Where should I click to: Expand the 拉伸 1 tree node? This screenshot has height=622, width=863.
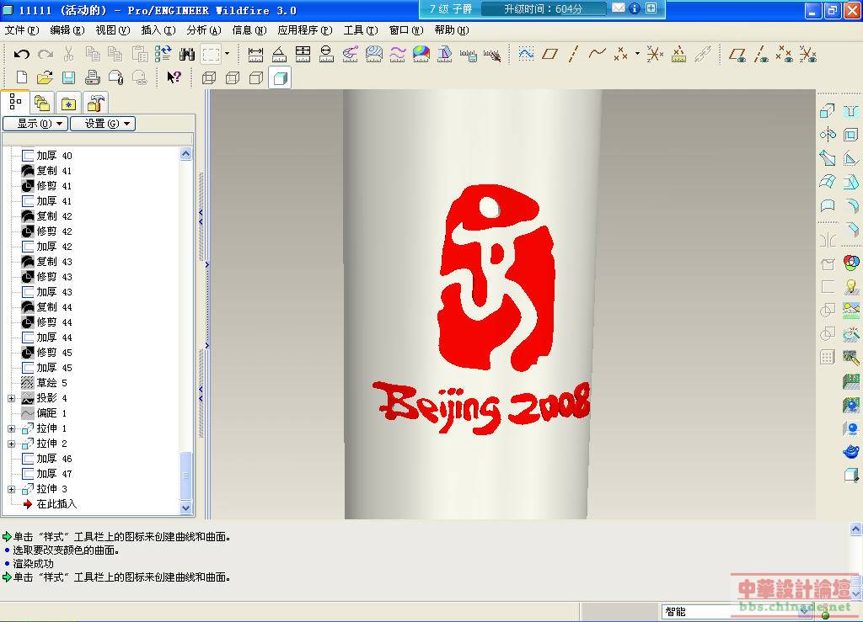point(12,428)
